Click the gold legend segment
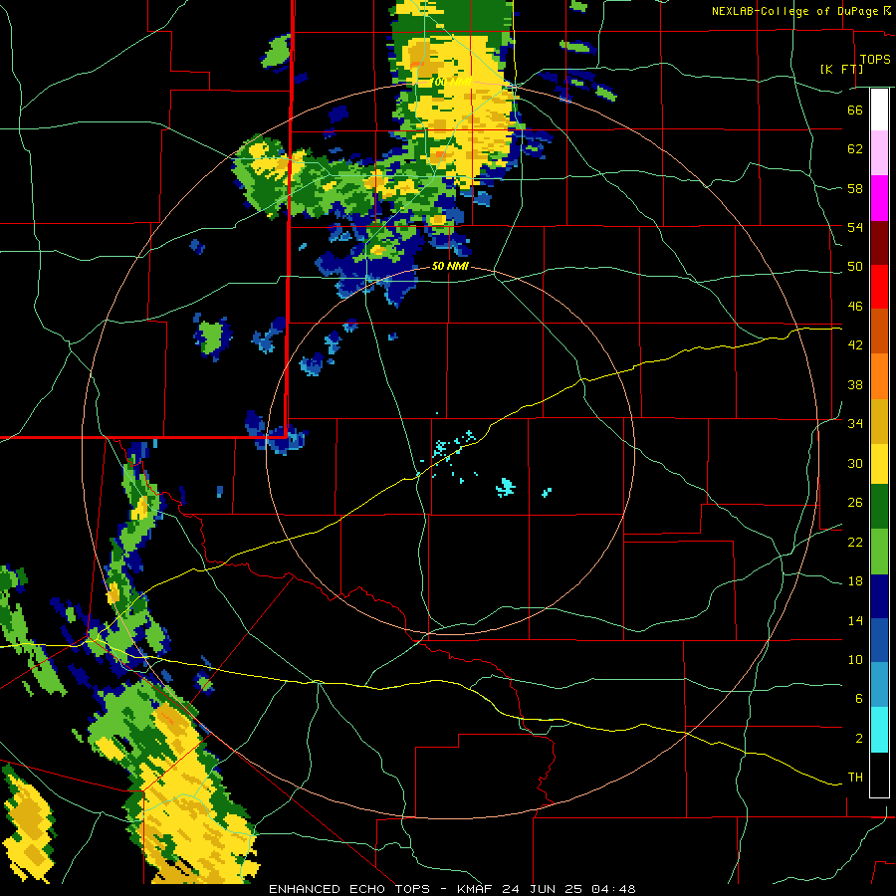The height and width of the screenshot is (896, 896). 879,421
